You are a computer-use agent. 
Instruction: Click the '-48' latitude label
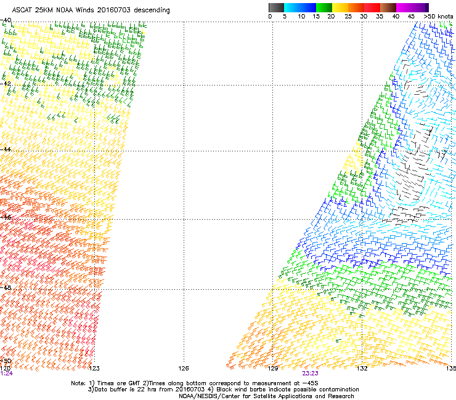(6, 287)
